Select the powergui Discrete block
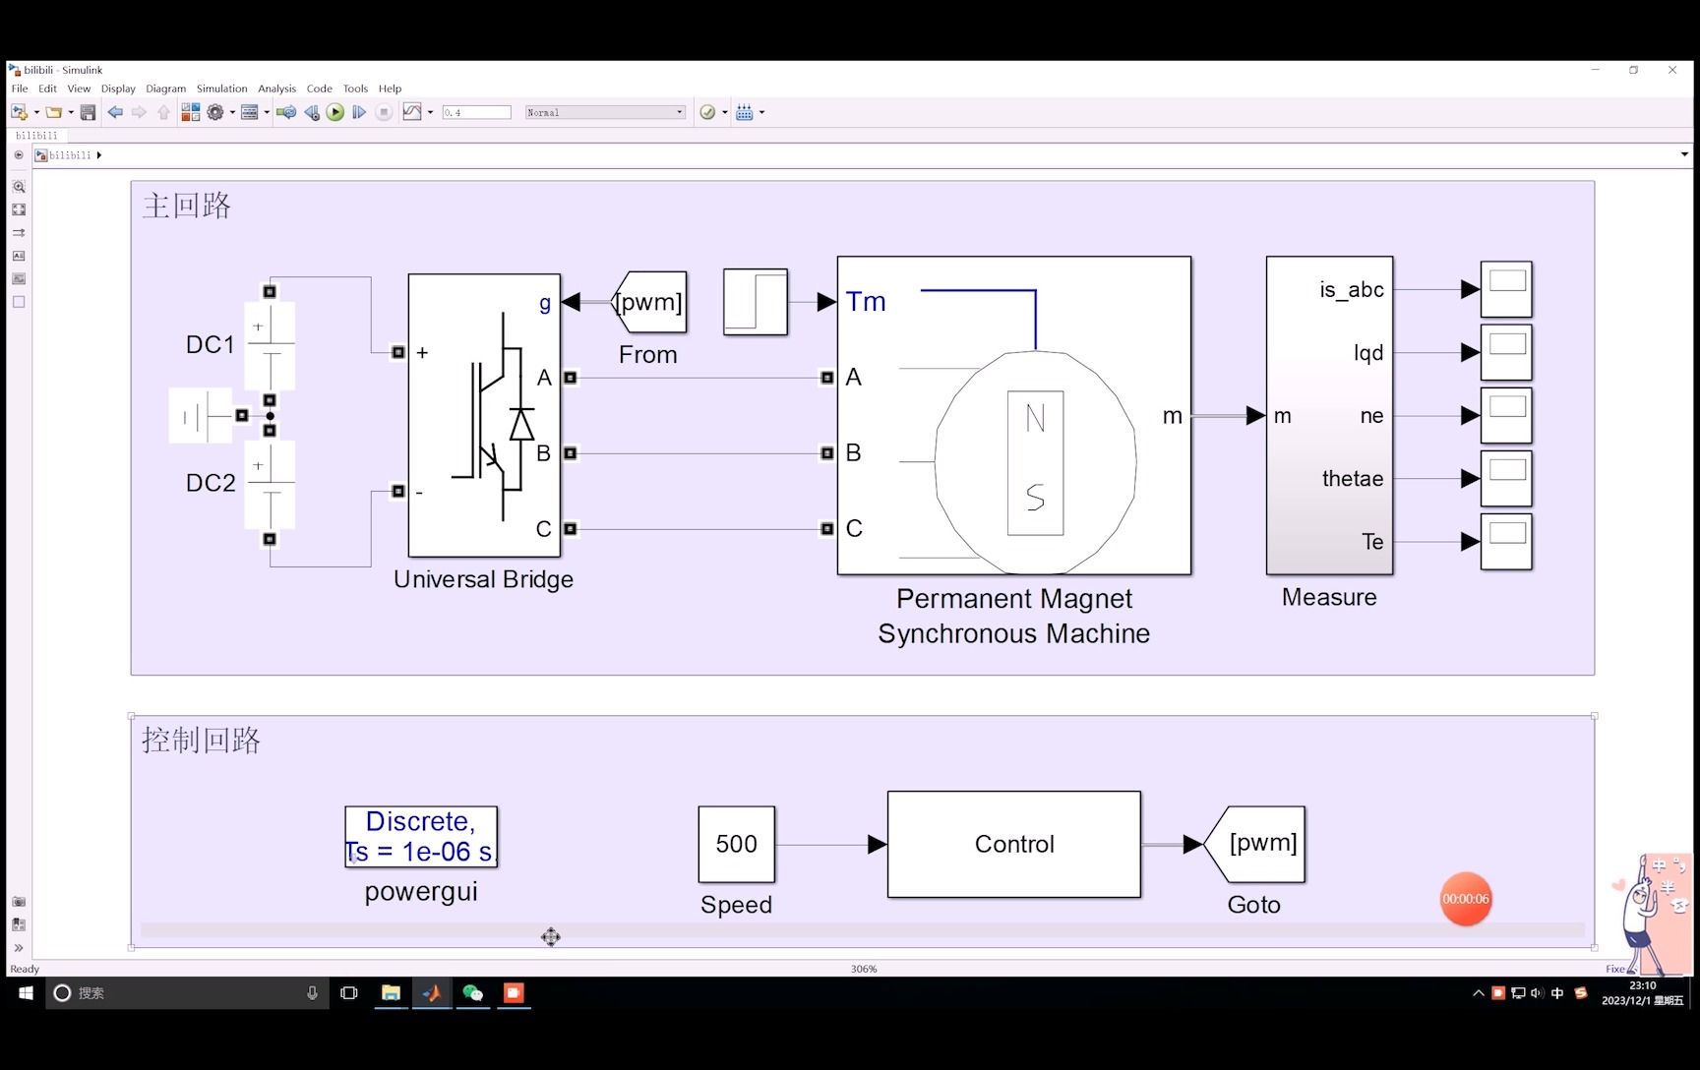The width and height of the screenshot is (1700, 1070). coord(421,837)
